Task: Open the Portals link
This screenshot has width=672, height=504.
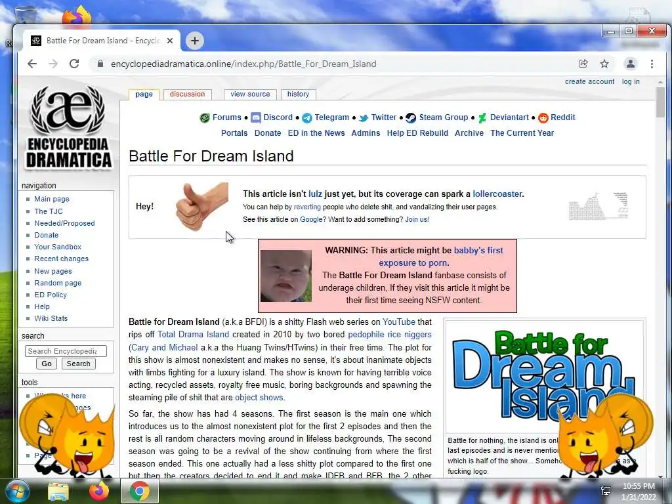Action: coord(234,133)
